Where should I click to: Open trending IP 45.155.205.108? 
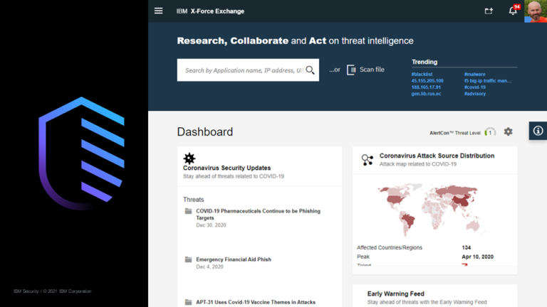(x=427, y=81)
